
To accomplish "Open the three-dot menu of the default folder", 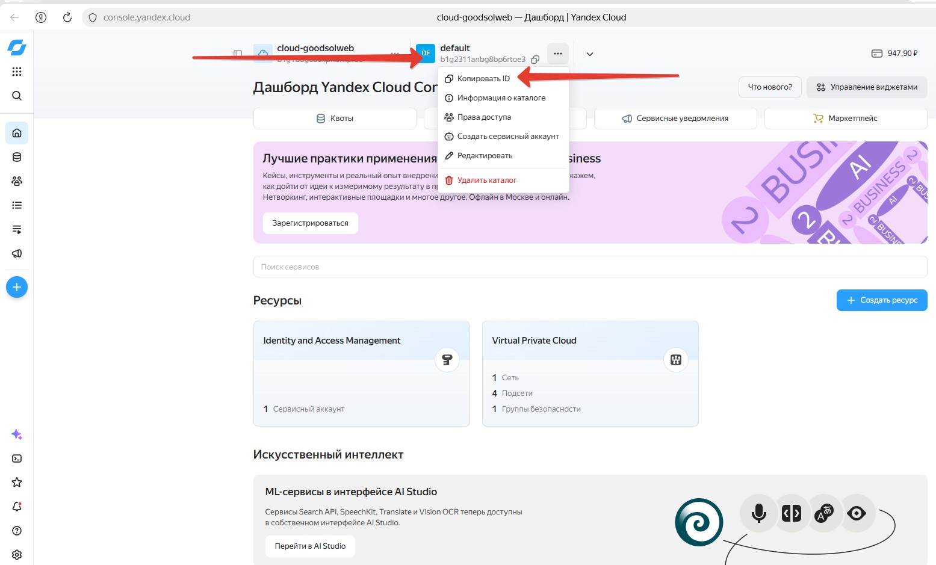I will click(x=558, y=54).
